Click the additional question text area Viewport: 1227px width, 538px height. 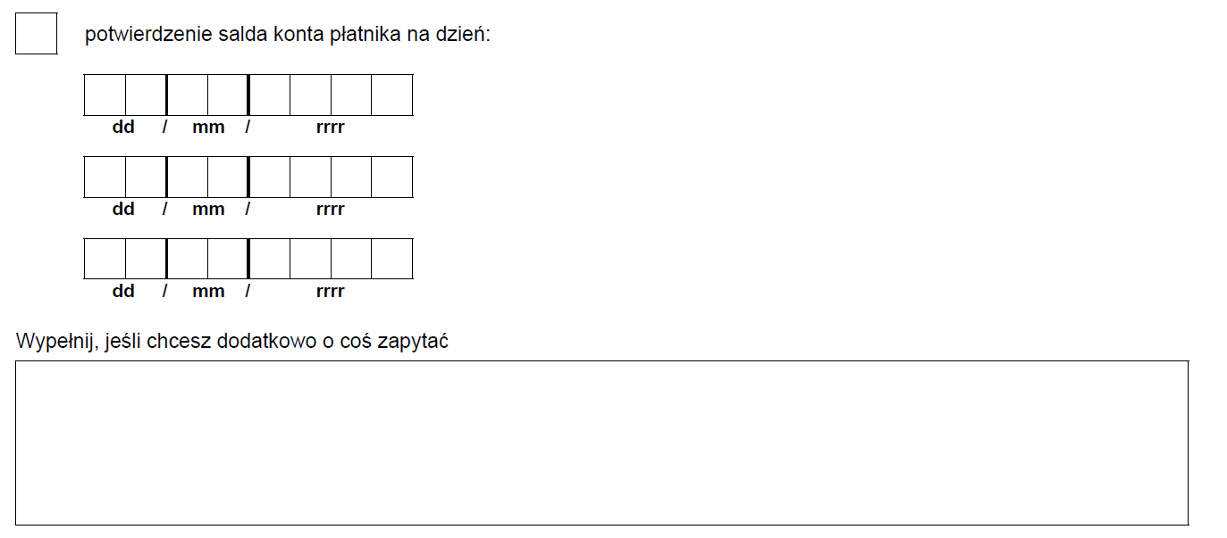coord(602,443)
